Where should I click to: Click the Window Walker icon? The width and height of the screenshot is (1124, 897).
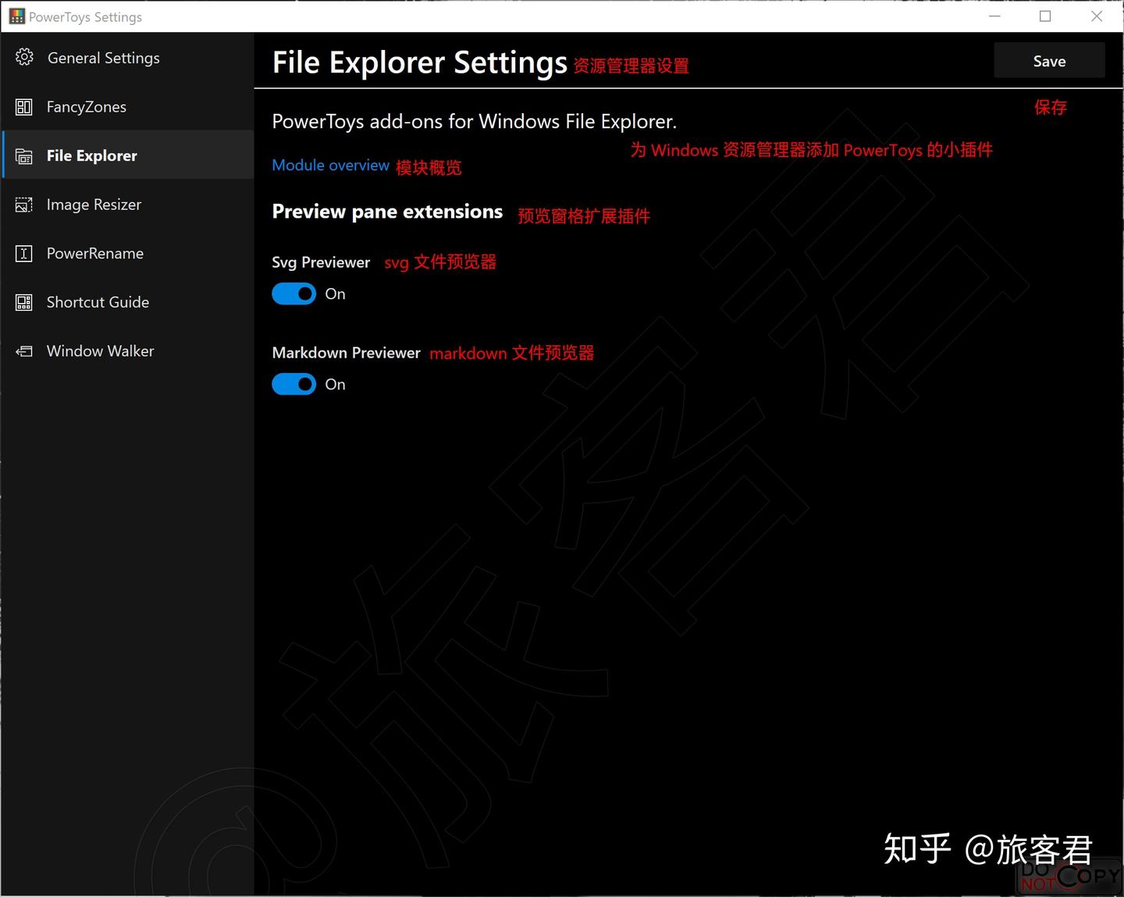click(x=24, y=351)
